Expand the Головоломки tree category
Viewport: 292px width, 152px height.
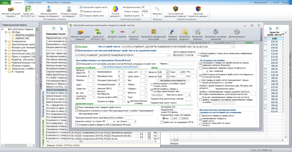(x=6, y=41)
